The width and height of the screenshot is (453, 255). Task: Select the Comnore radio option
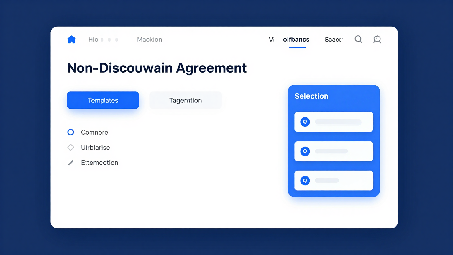click(x=71, y=132)
